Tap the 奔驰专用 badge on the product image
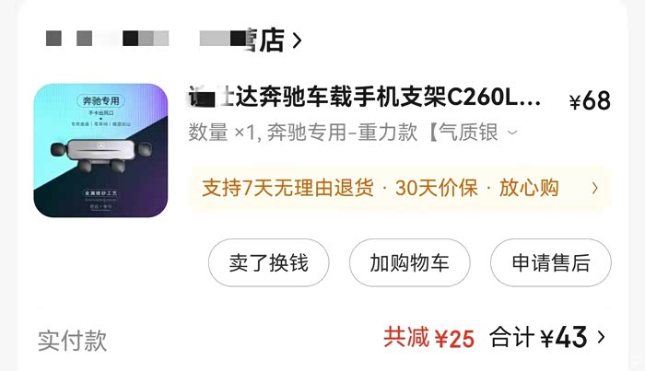The height and width of the screenshot is (371, 645). 100,100
